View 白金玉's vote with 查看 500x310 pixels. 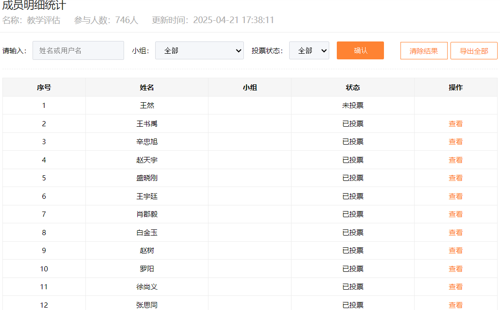(x=455, y=233)
